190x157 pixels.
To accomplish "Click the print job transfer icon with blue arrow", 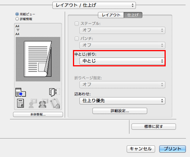I will point(21,92).
